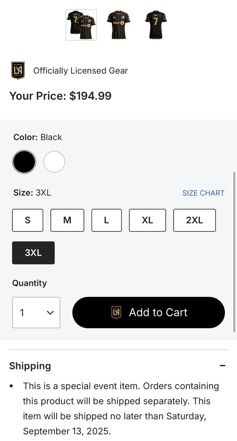
Task: Select size M
Action: pos(67,220)
